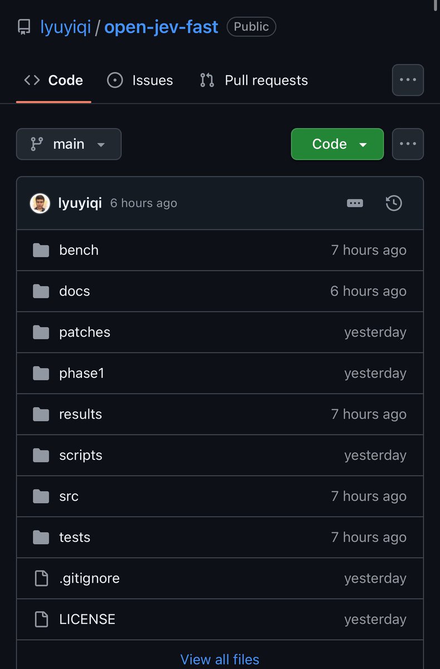
Task: Click the page scrollbar thumb
Action: [437, 4]
